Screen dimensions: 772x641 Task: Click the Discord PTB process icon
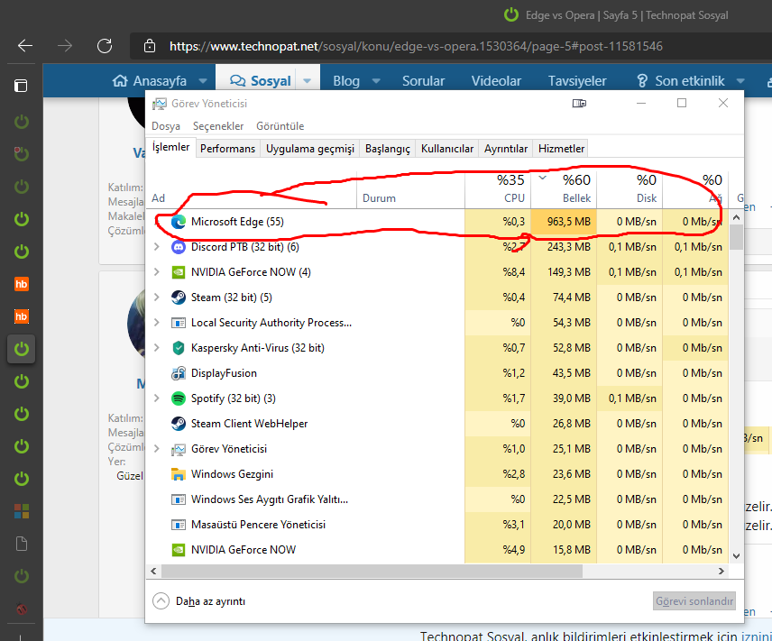(179, 247)
